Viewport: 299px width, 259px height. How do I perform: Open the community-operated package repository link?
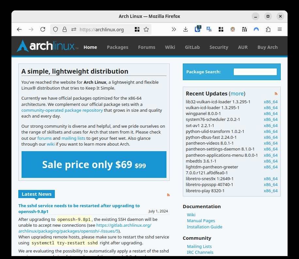click(x=62, y=110)
